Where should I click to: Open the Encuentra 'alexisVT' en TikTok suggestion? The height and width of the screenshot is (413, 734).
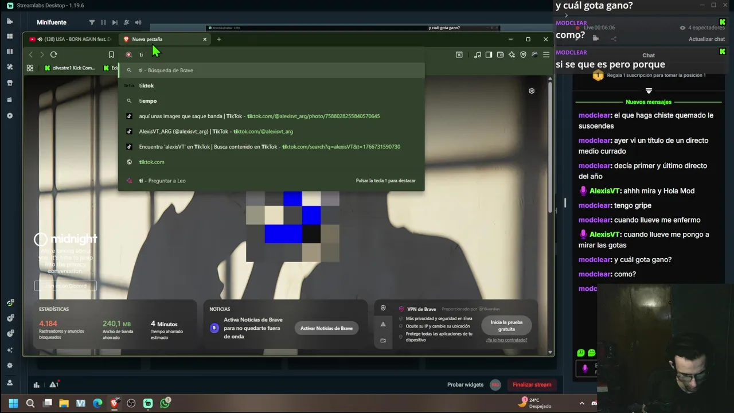pyautogui.click(x=271, y=147)
